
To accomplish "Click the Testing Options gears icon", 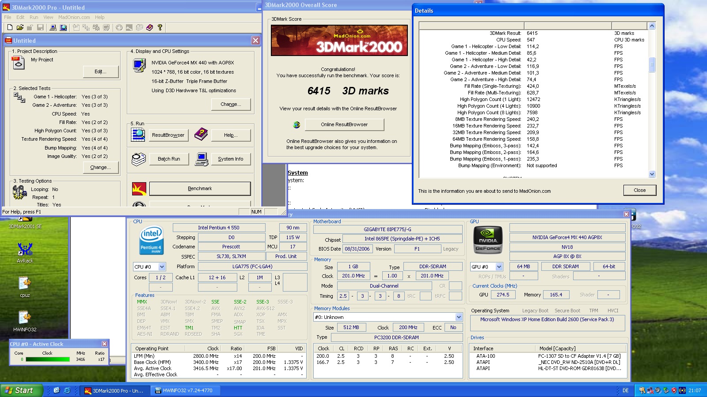I will (19, 192).
